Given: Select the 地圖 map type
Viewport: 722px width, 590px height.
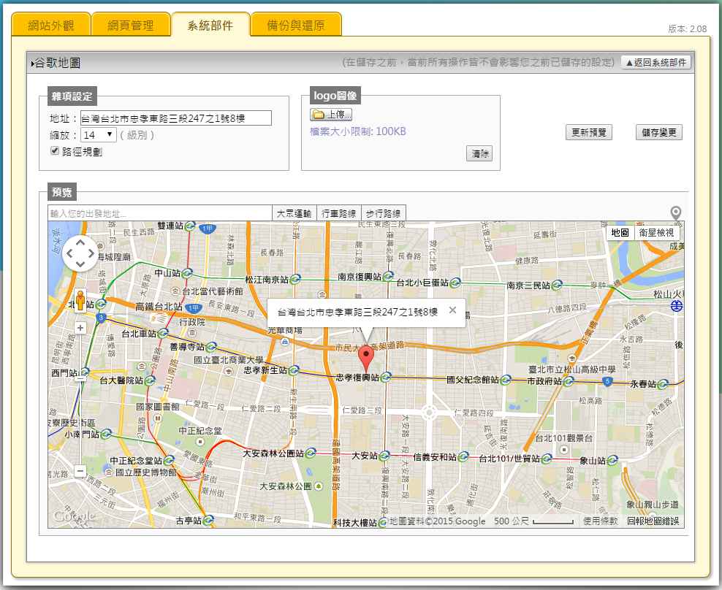Looking at the screenshot, I should pyautogui.click(x=620, y=232).
